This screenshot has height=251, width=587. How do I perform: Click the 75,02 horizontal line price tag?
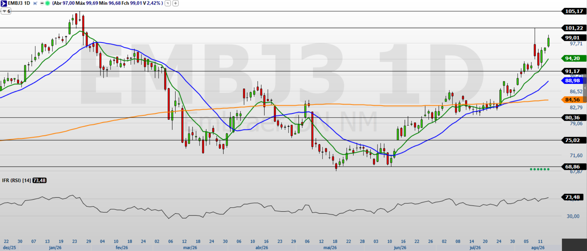(574, 140)
